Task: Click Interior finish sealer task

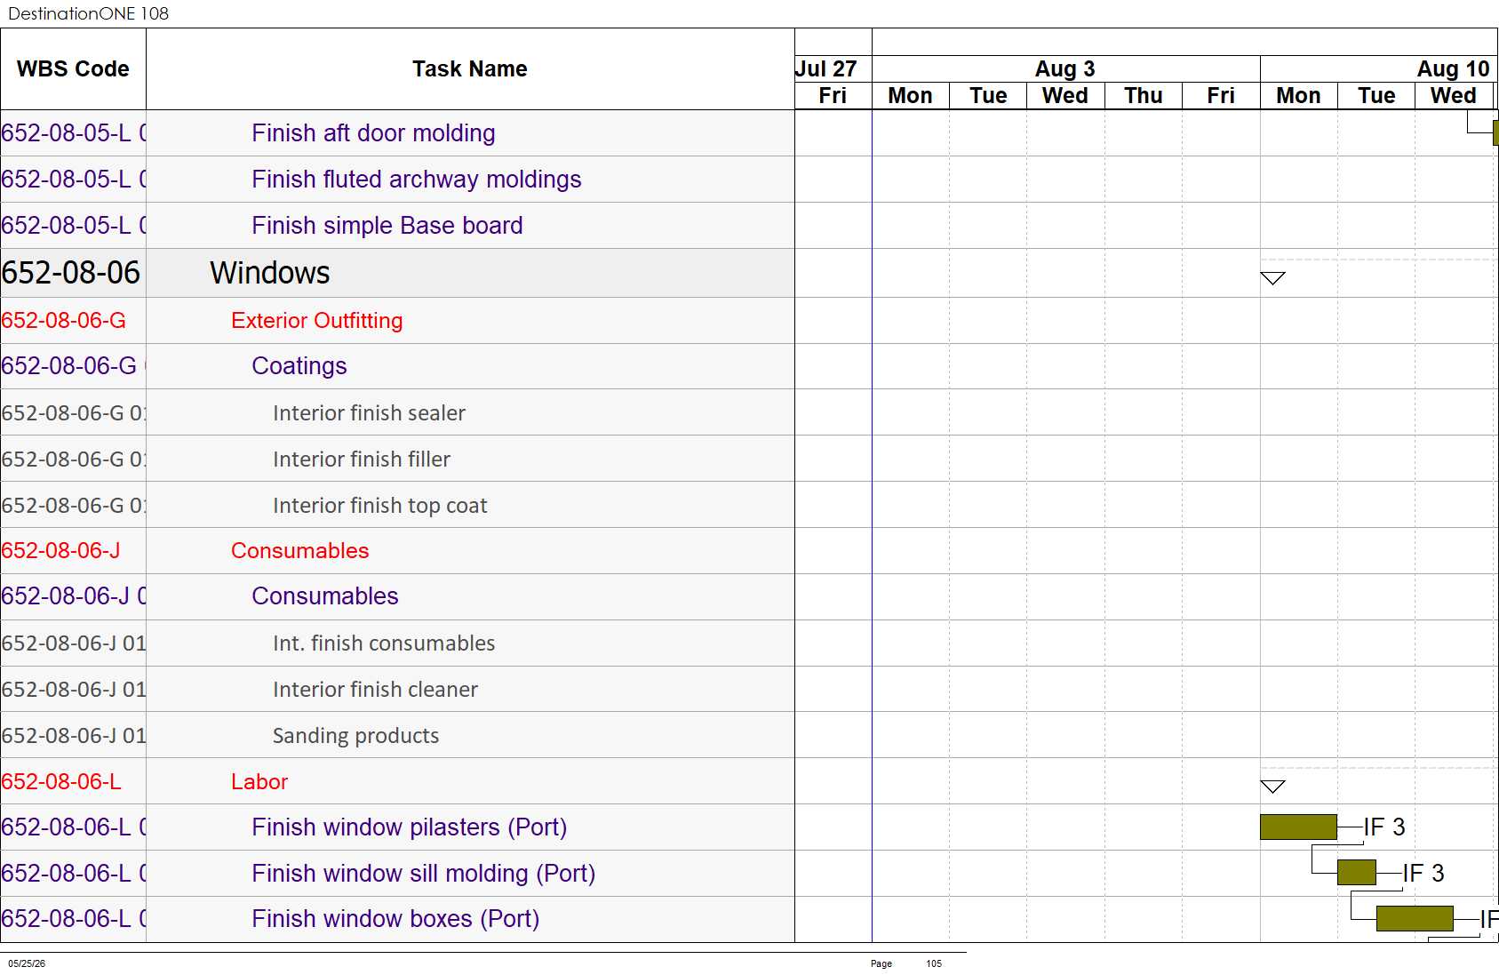Action: pyautogui.click(x=369, y=413)
